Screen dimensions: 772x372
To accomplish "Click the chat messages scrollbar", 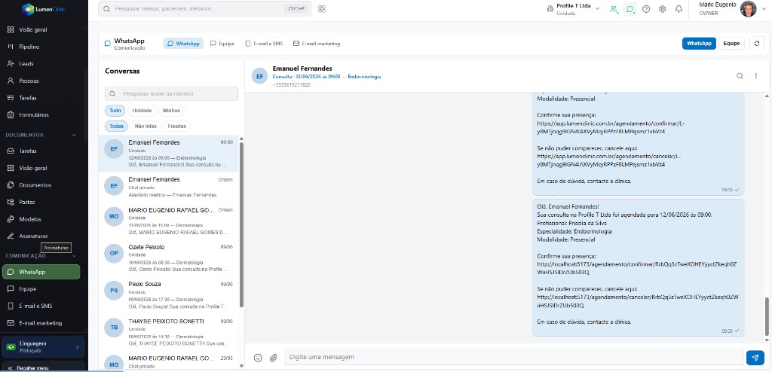I will [766, 318].
